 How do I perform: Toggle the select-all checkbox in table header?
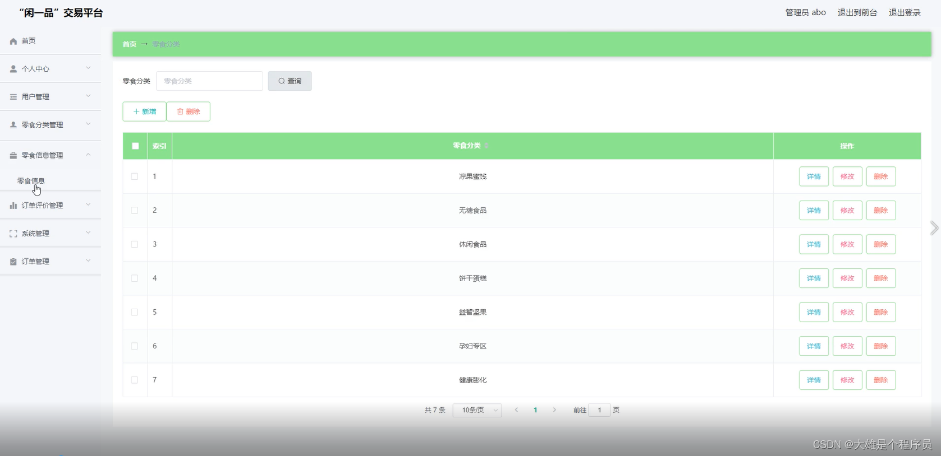point(135,146)
